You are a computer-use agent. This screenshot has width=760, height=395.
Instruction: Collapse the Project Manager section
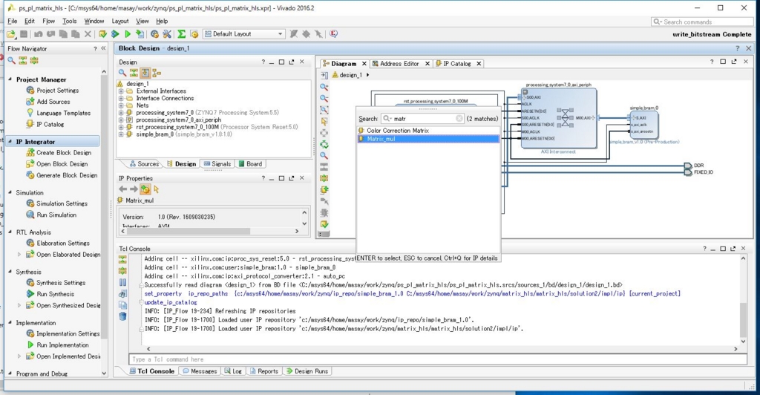pos(10,79)
